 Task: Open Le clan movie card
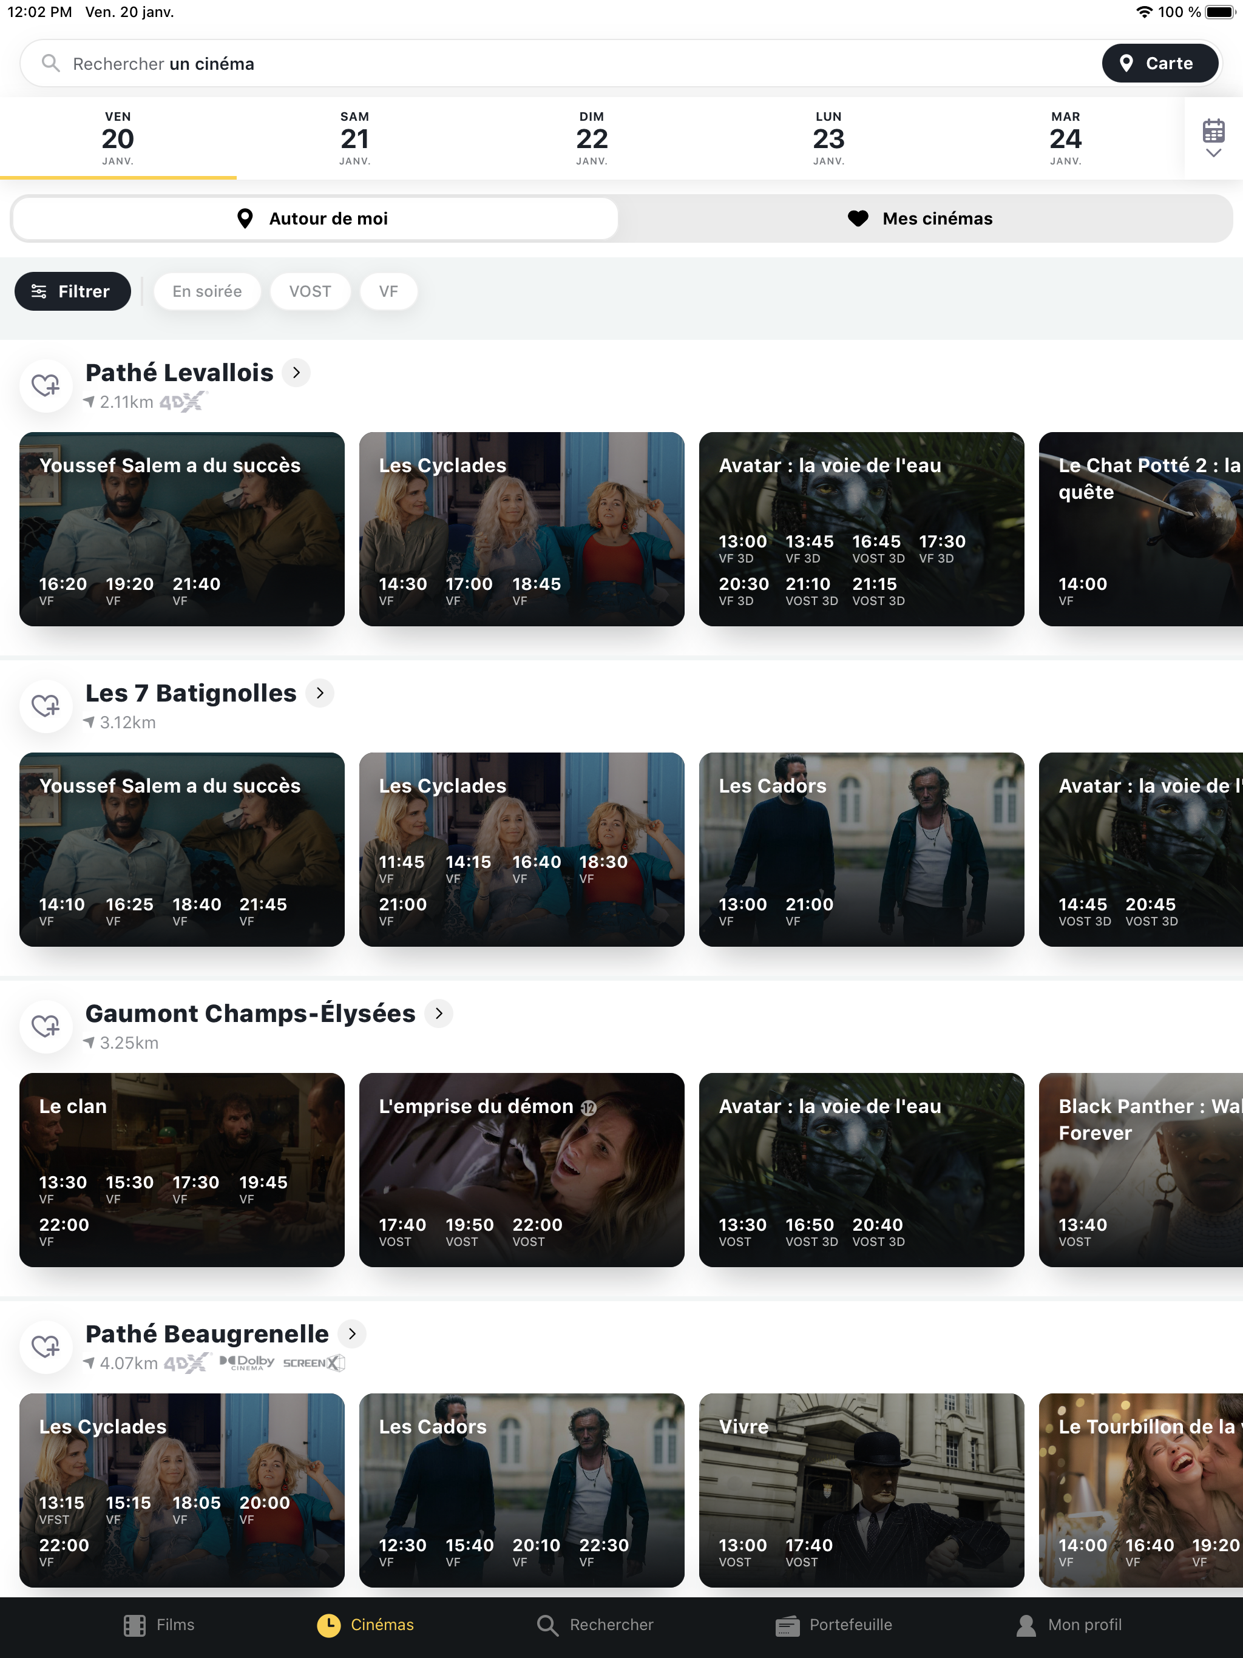coord(182,1170)
